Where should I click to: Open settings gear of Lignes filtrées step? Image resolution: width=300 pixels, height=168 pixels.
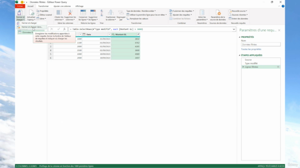pos(278,67)
